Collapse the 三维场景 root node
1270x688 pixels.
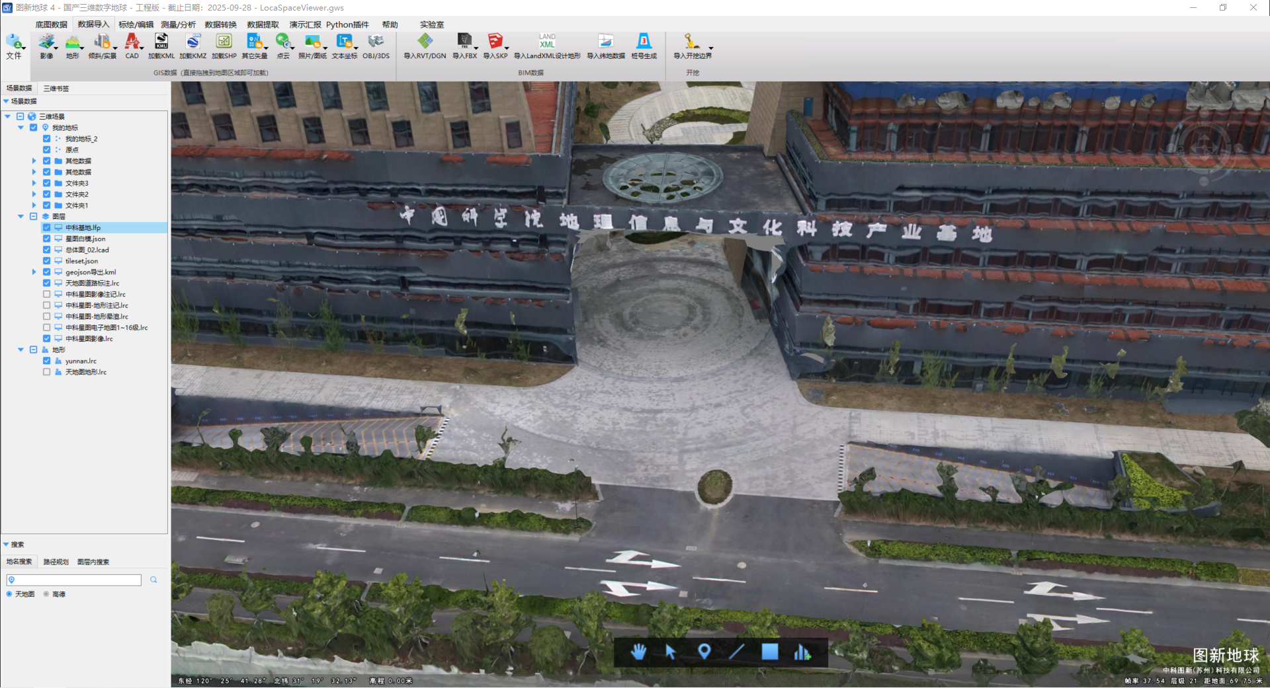click(x=7, y=116)
